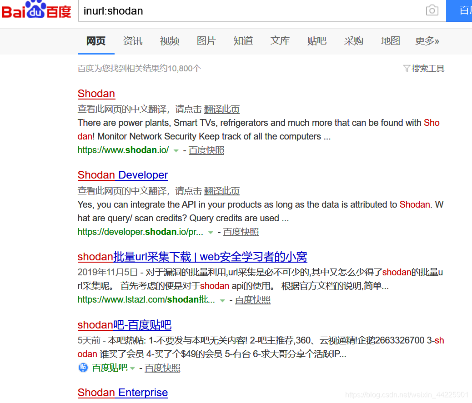This screenshot has height=403, width=472.
Task: Click the blue Baidu search button
Action: tap(459, 11)
